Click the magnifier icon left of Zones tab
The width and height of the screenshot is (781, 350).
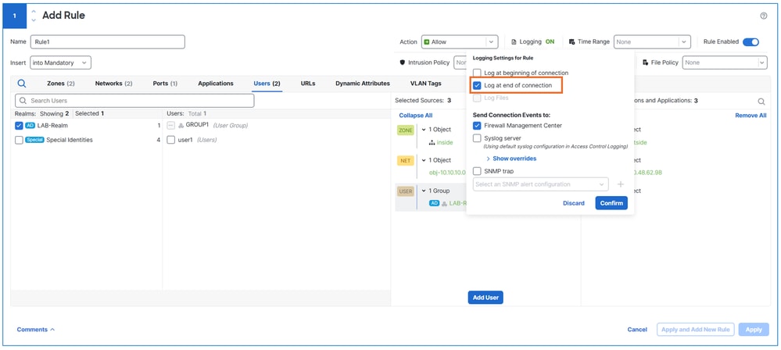pos(22,84)
